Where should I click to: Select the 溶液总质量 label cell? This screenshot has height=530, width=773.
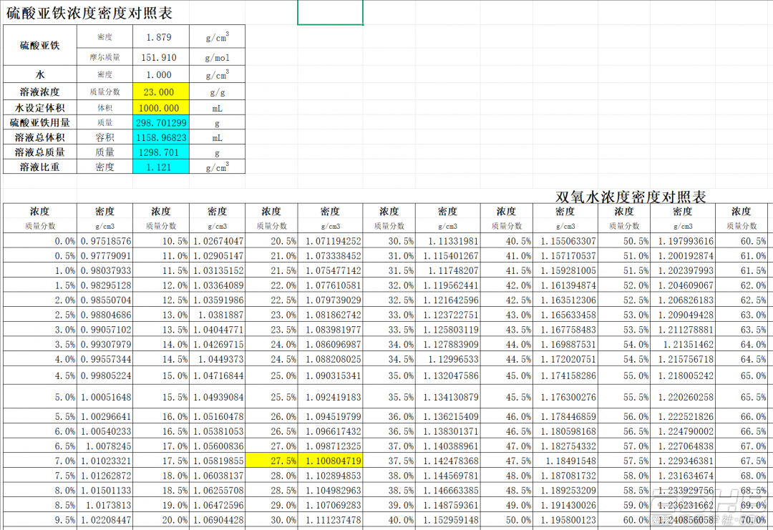[40, 152]
